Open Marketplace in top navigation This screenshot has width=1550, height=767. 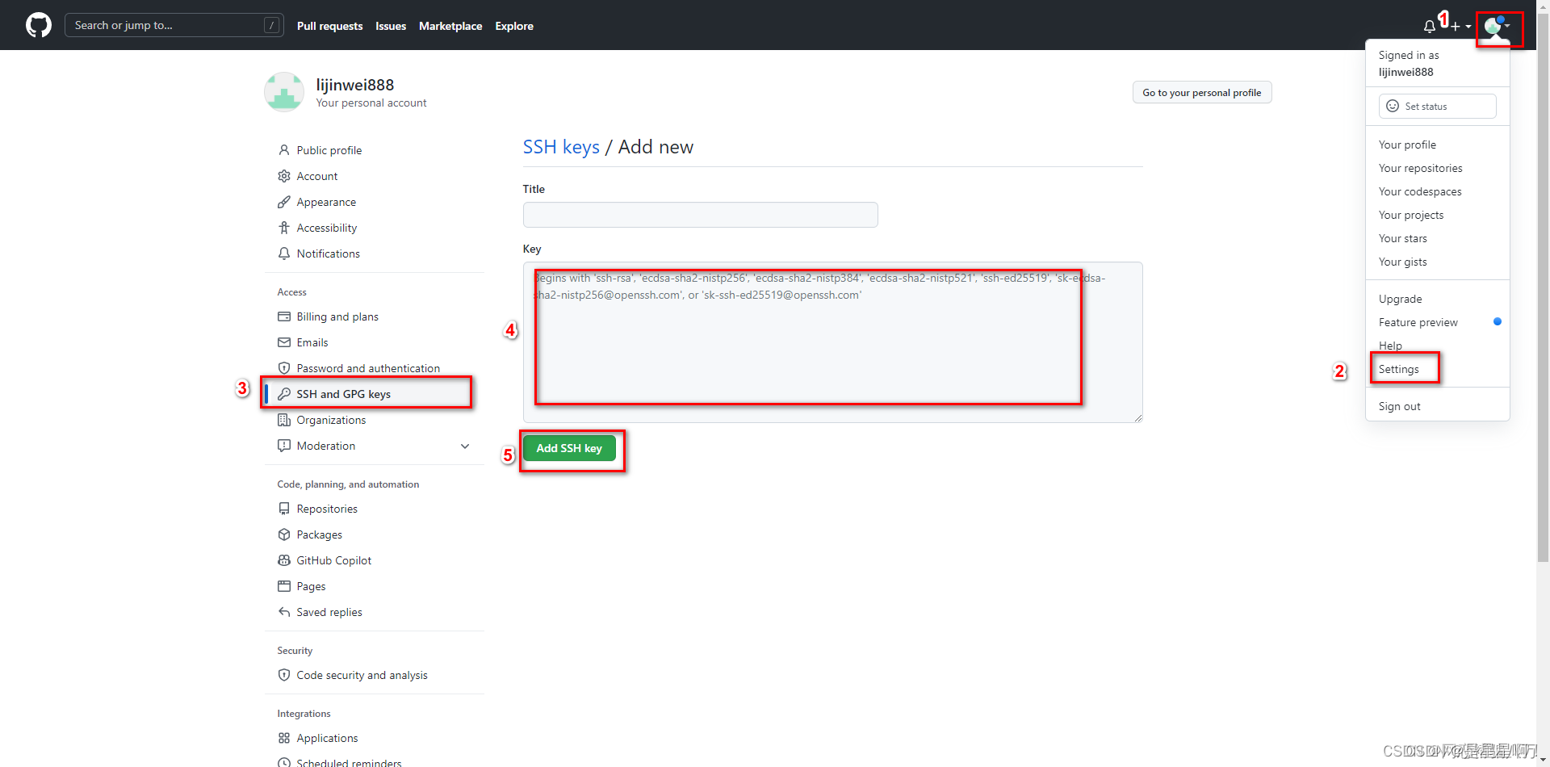[450, 26]
